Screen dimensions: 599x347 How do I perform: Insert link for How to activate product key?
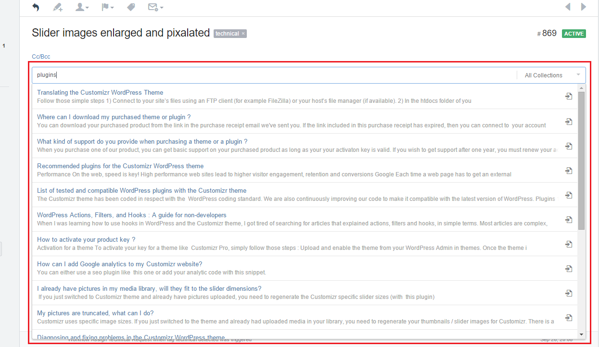coord(569,244)
